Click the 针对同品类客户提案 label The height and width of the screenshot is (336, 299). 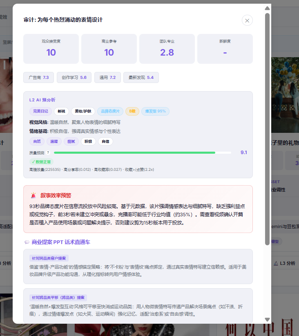click(49, 258)
